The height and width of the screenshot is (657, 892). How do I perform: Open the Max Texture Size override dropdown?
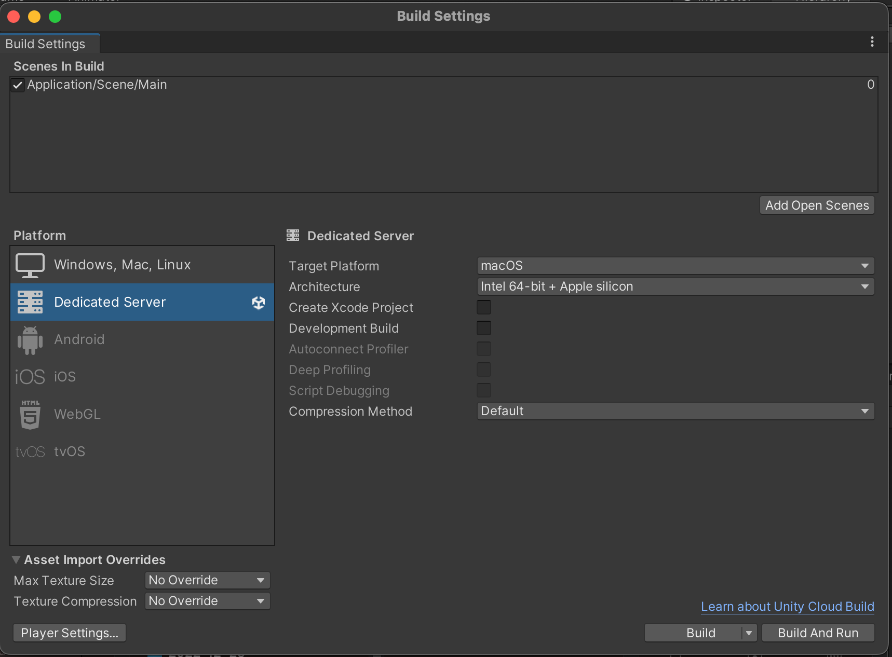pyautogui.click(x=207, y=580)
